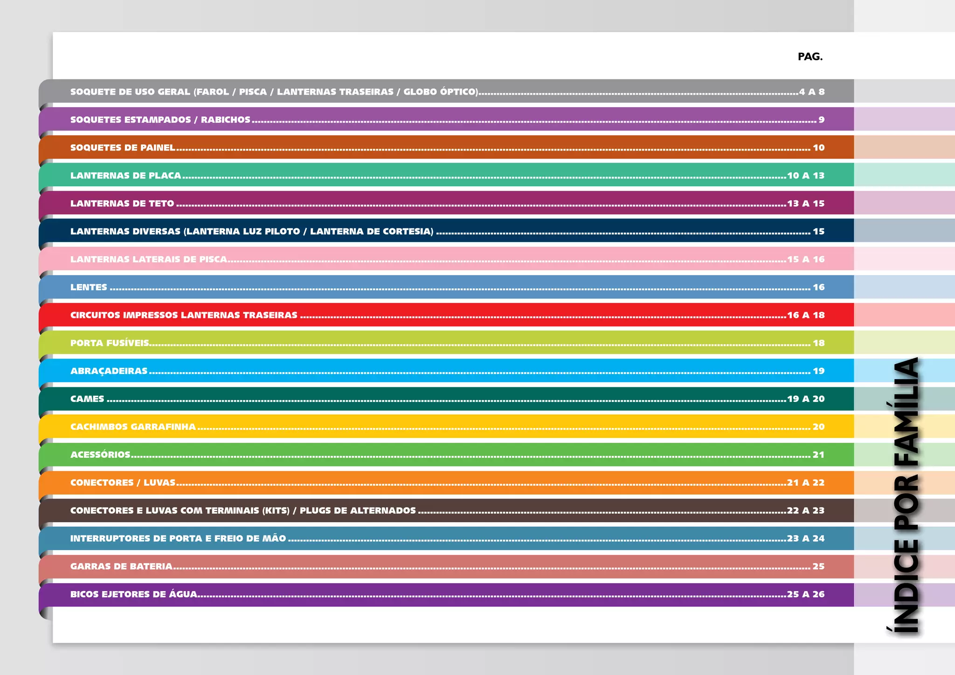
Task: Select the Lanternas Laterais de Pisca entry
Action: 149,259
